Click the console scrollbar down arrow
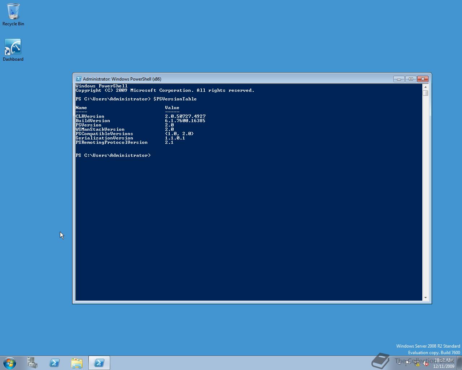This screenshot has height=370, width=462. pyautogui.click(x=425, y=298)
